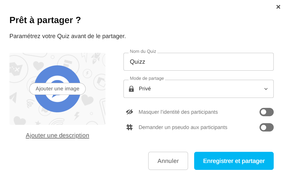Cancel with the Annuler button
The height and width of the screenshot is (176, 284).
[x=168, y=161]
